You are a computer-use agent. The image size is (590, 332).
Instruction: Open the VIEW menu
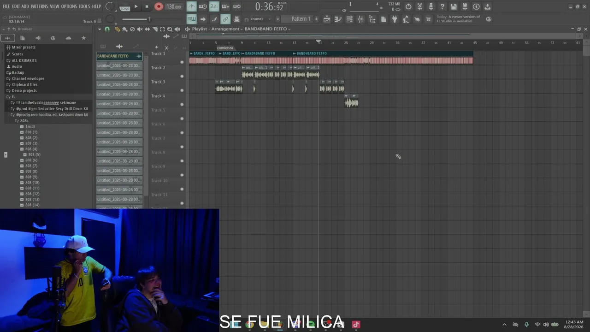[54, 6]
